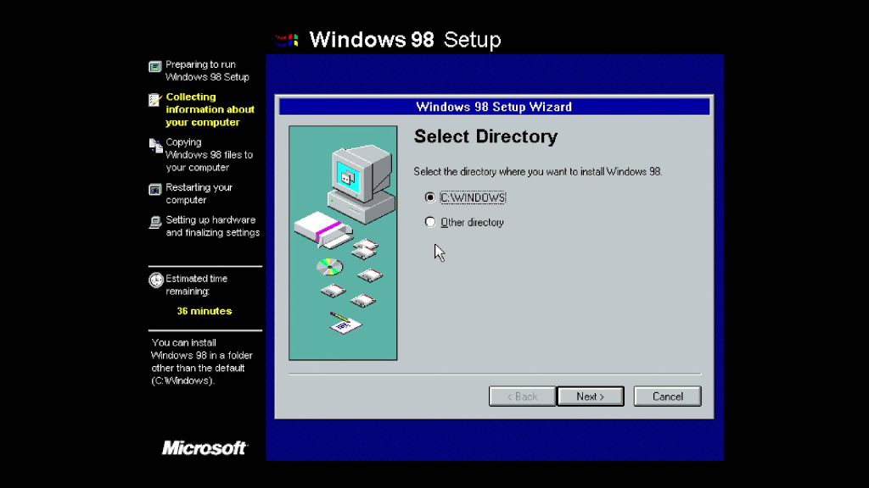Click the CD-ROM disc in the wizard illustration

point(330,267)
